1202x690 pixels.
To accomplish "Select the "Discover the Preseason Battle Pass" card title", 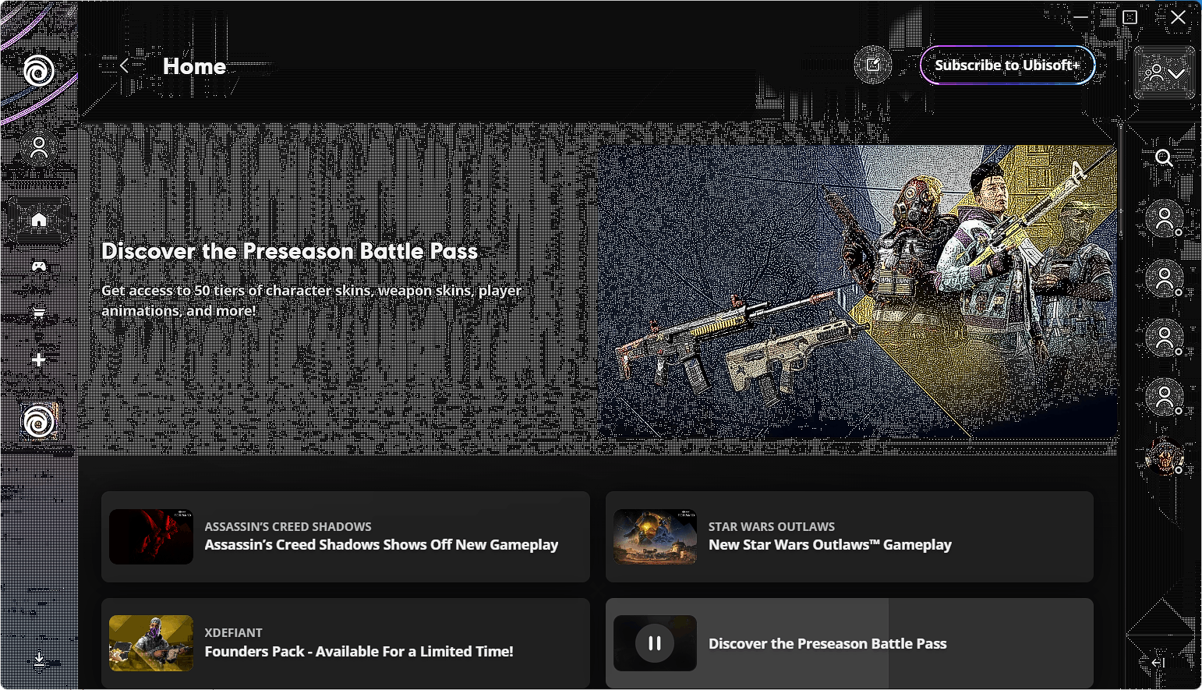I will coord(828,644).
